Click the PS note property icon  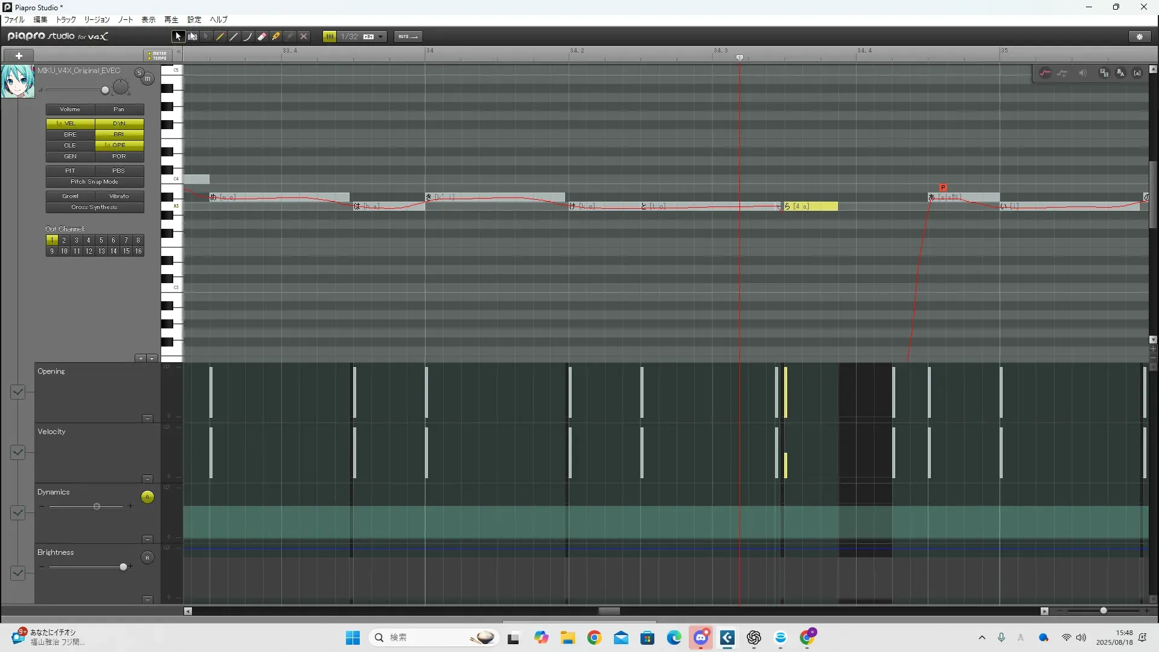click(x=1104, y=73)
